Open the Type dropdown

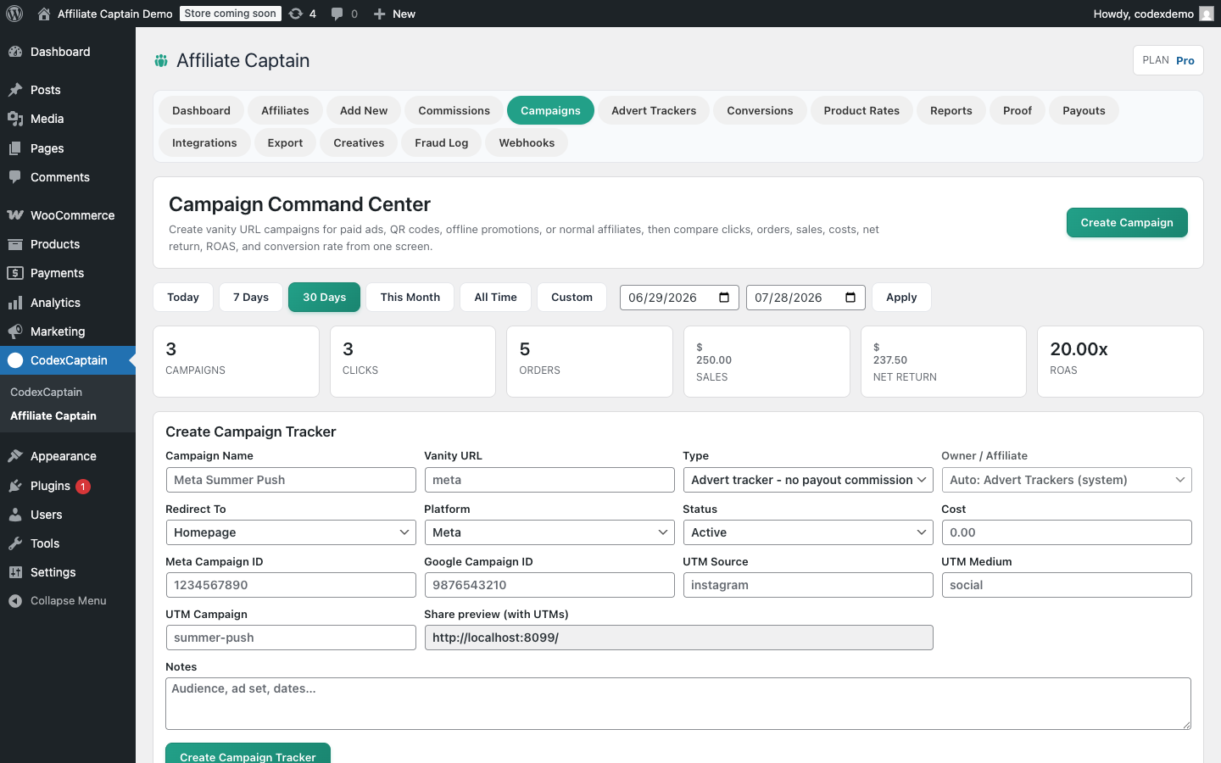click(808, 480)
